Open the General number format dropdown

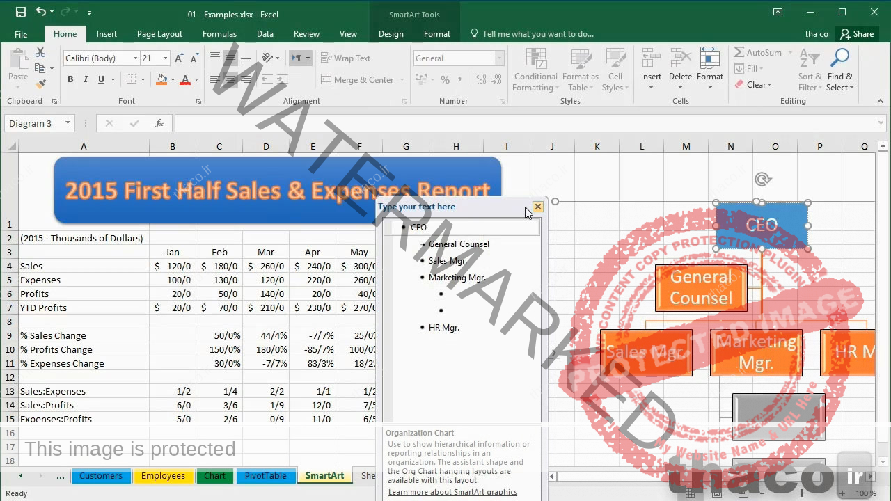tap(499, 58)
